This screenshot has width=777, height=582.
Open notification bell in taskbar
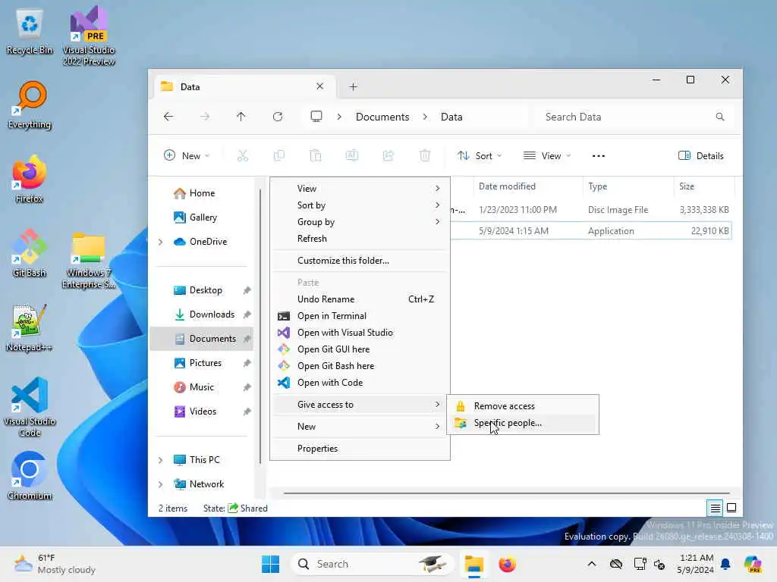tap(725, 564)
